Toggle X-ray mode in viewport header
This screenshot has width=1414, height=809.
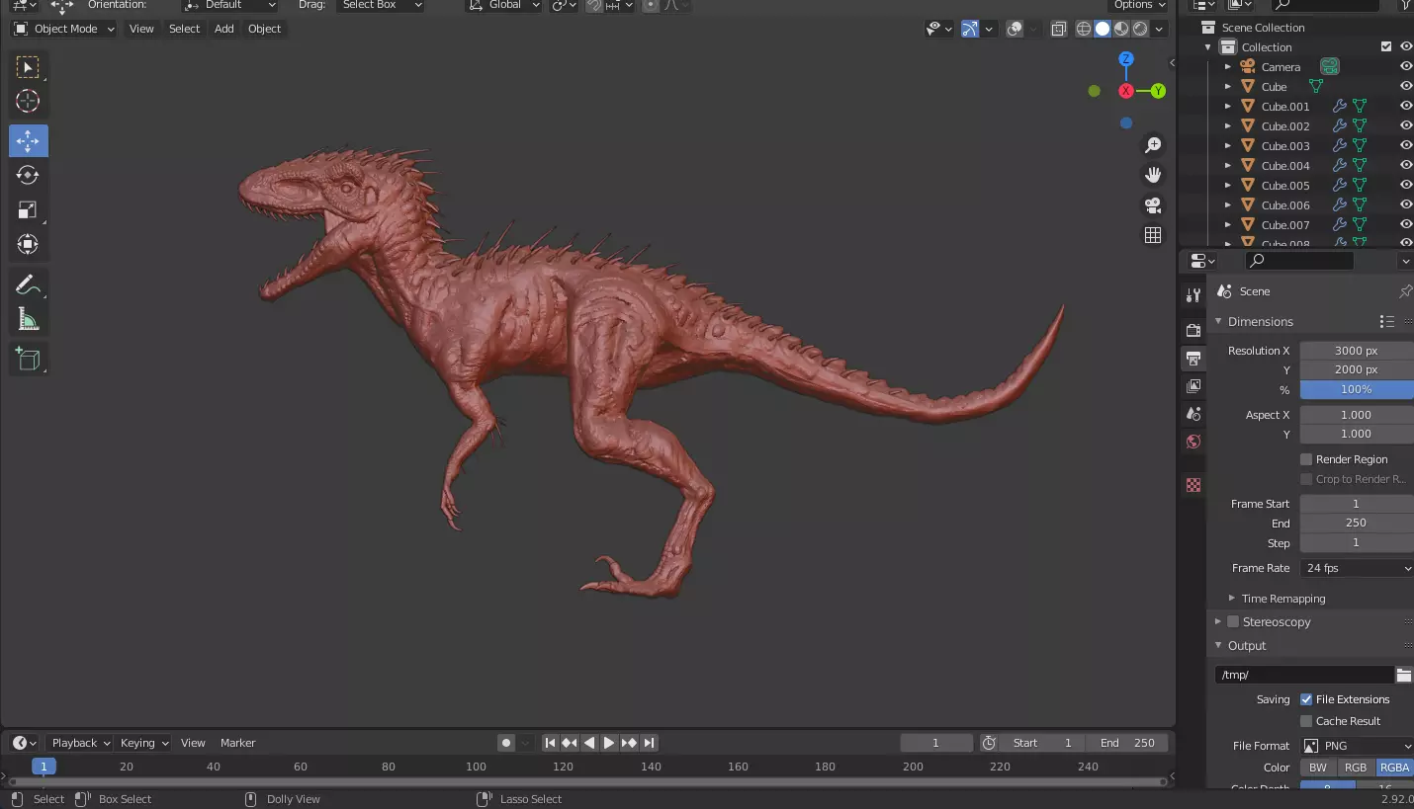[1059, 29]
